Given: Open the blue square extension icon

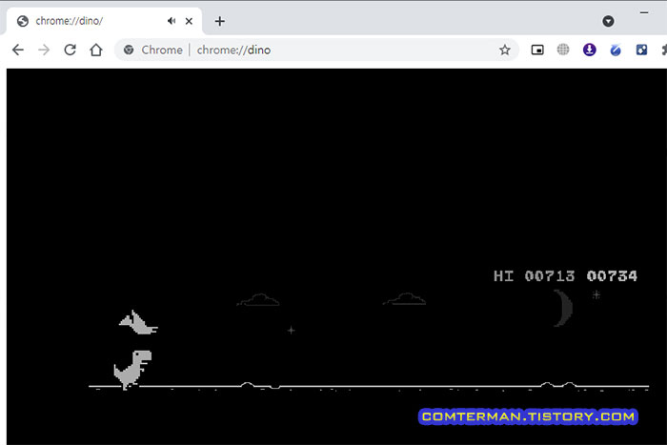Looking at the screenshot, I should point(641,50).
